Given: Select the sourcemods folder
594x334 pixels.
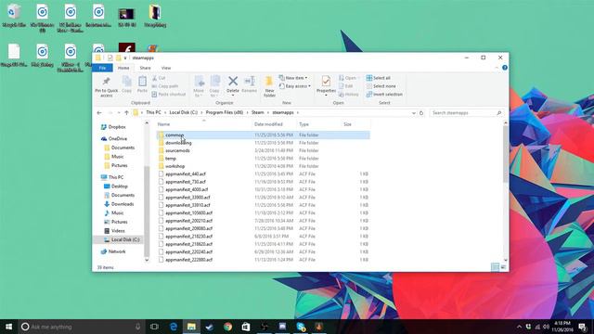Looking at the screenshot, I should [x=264, y=150].
